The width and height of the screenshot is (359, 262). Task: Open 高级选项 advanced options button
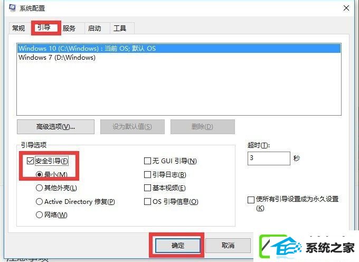point(55,127)
